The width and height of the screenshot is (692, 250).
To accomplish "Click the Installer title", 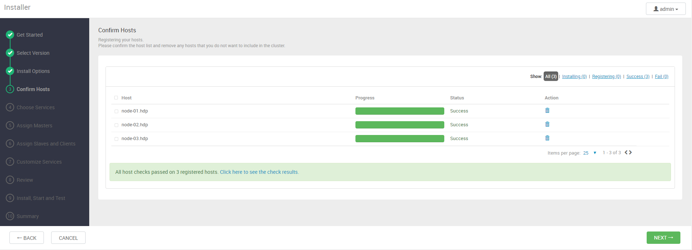I will (x=17, y=7).
